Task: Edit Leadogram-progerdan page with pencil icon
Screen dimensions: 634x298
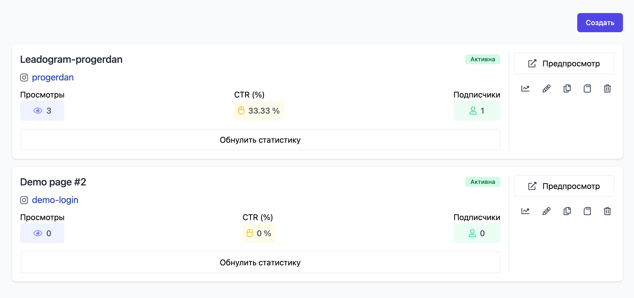Action: (546, 88)
